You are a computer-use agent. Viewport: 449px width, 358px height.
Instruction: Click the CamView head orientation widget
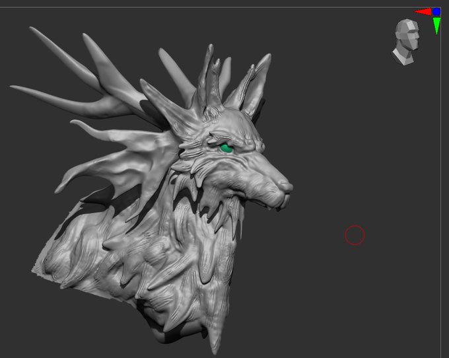[405, 42]
